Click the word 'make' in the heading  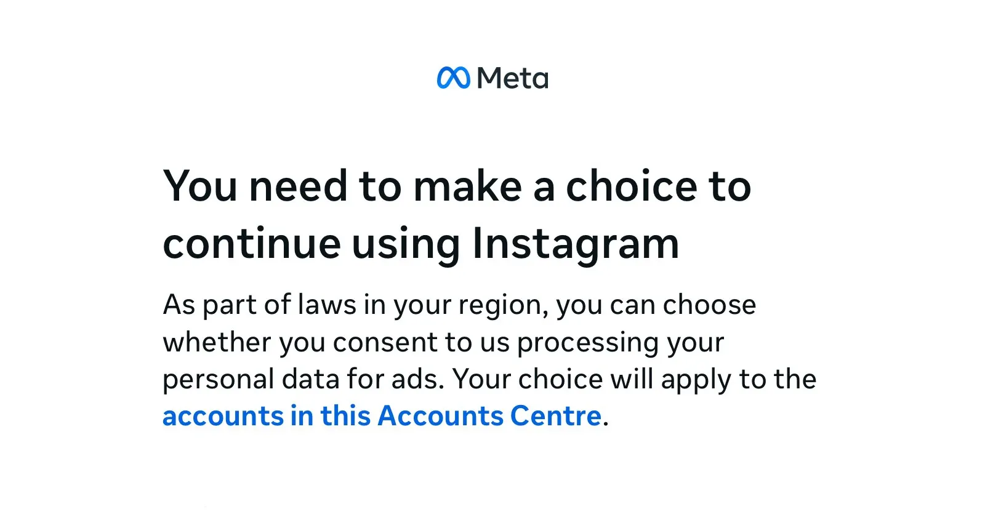(468, 186)
